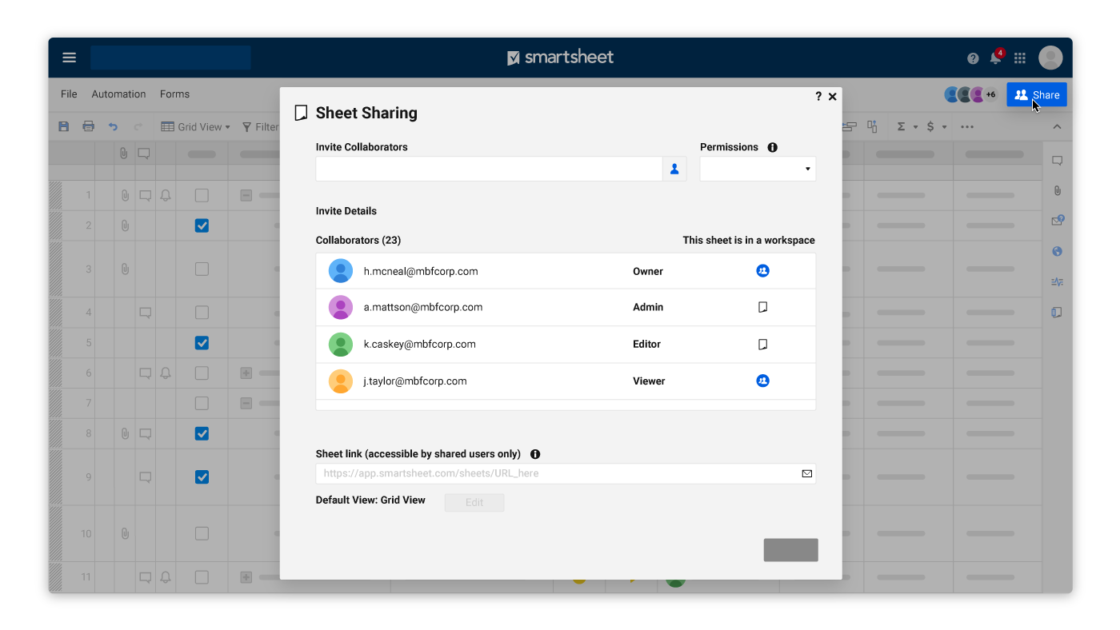Open the File menu
The width and height of the screenshot is (1120, 630).
[x=70, y=94]
